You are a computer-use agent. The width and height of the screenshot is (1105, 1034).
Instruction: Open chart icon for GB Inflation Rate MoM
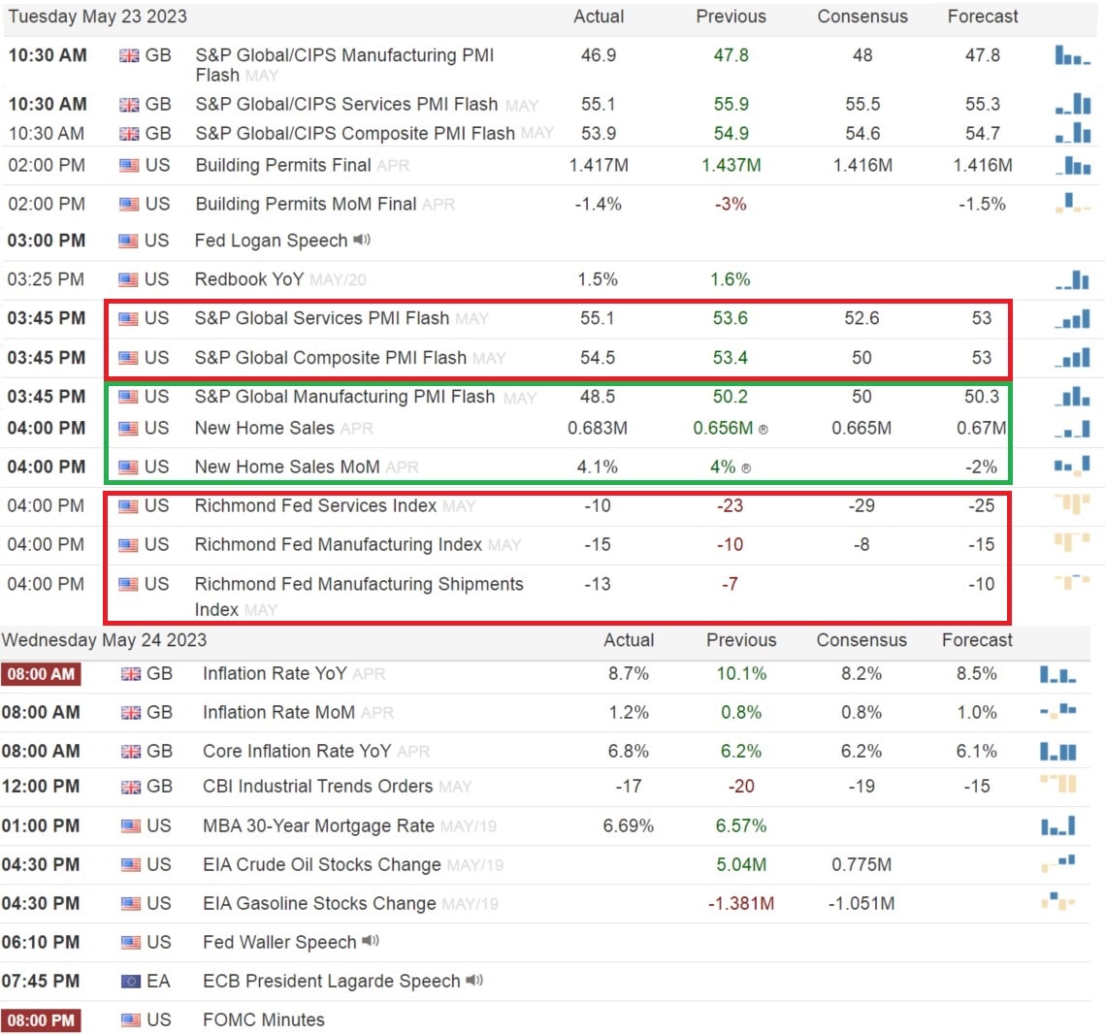click(x=1057, y=711)
